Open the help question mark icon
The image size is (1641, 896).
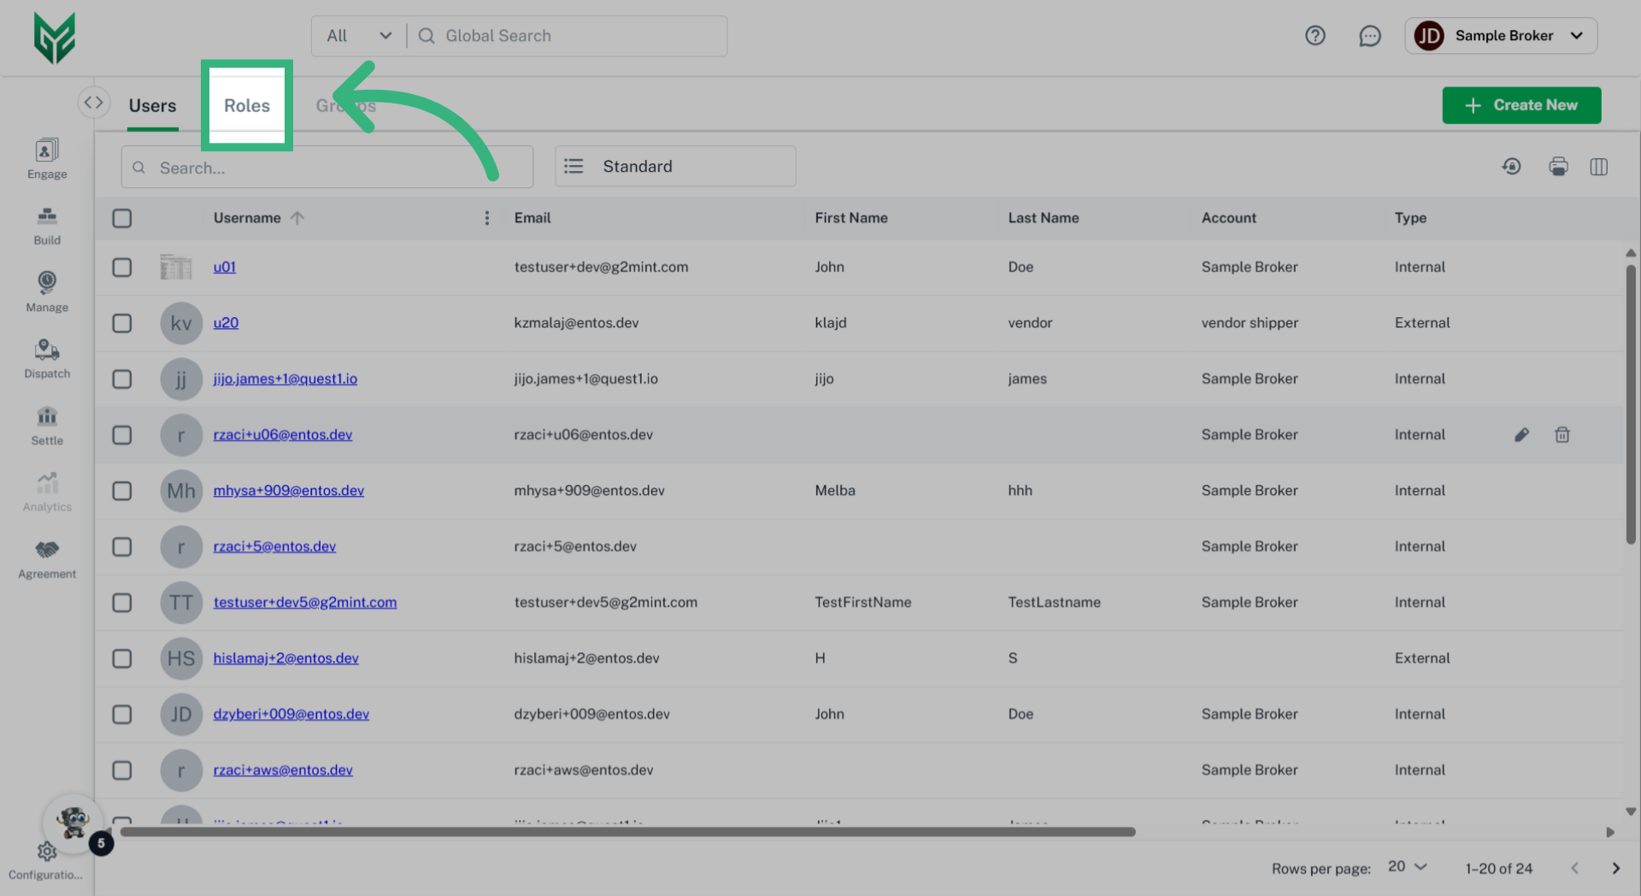point(1315,36)
